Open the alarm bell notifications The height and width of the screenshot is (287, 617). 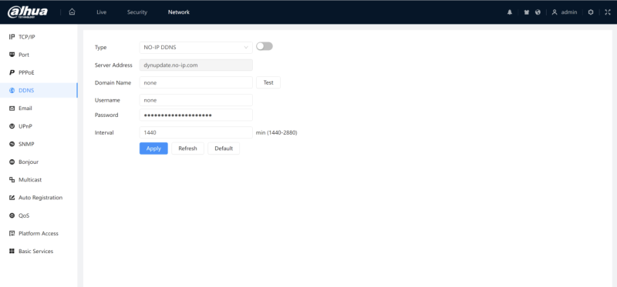pos(510,12)
